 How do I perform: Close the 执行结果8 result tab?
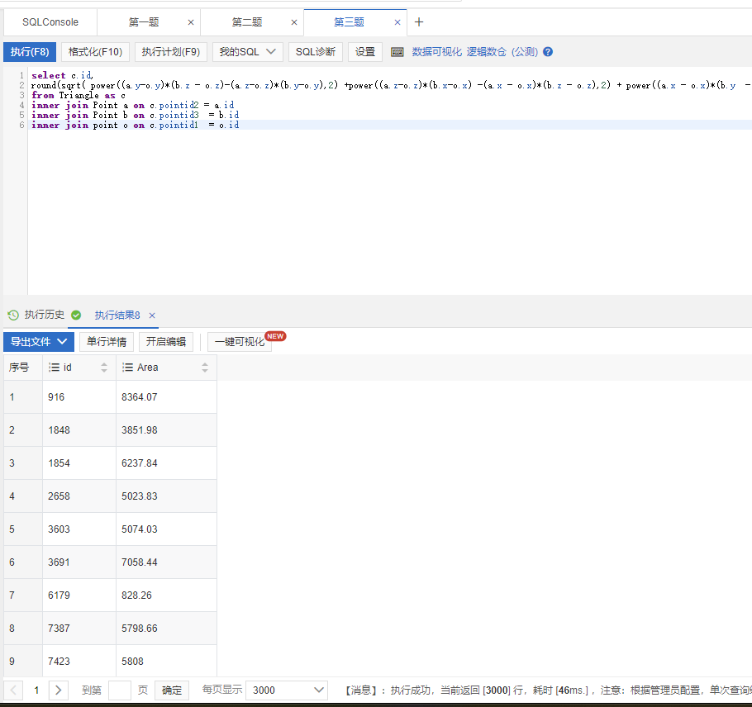pyautogui.click(x=152, y=316)
